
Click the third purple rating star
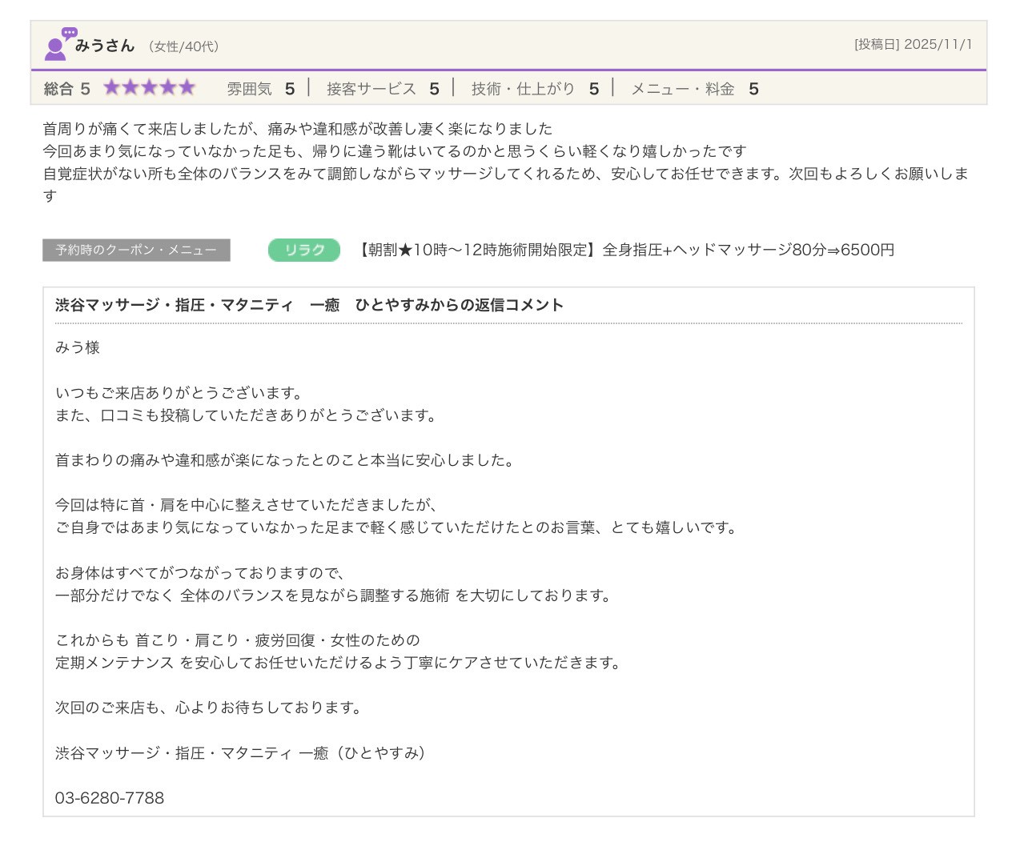pos(149,88)
